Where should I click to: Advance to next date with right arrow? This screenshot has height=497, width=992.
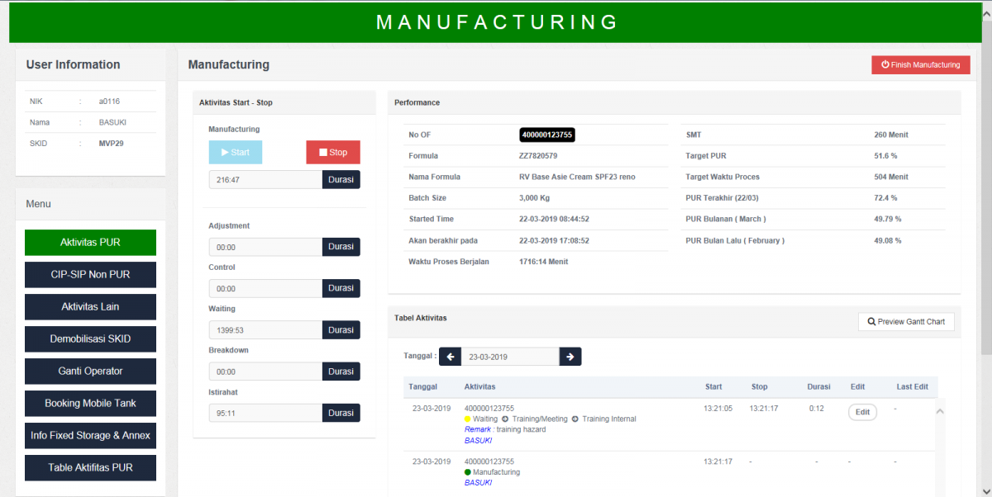point(570,357)
